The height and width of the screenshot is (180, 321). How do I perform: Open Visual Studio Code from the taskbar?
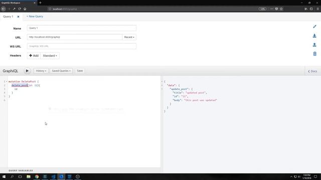pos(53,176)
